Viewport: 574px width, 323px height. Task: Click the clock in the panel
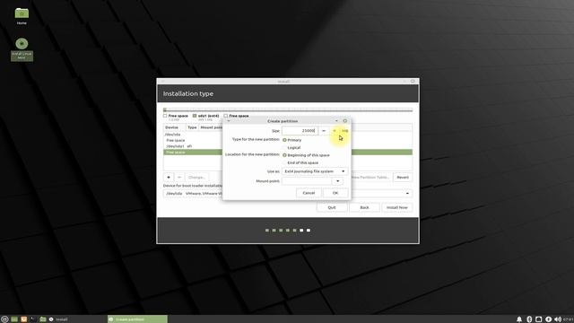(568, 319)
